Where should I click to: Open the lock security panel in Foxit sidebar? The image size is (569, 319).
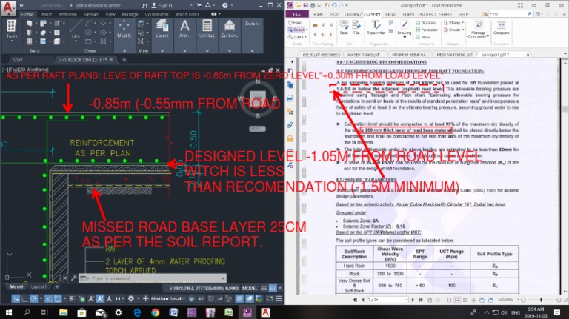click(290, 138)
